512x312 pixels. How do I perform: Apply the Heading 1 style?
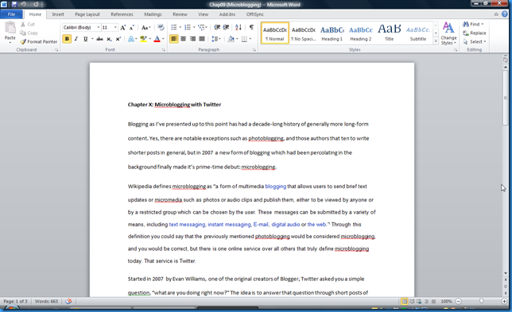tap(332, 33)
